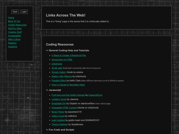Click 'Make different elements scroll at different speeds' note

(x=102, y=81)
